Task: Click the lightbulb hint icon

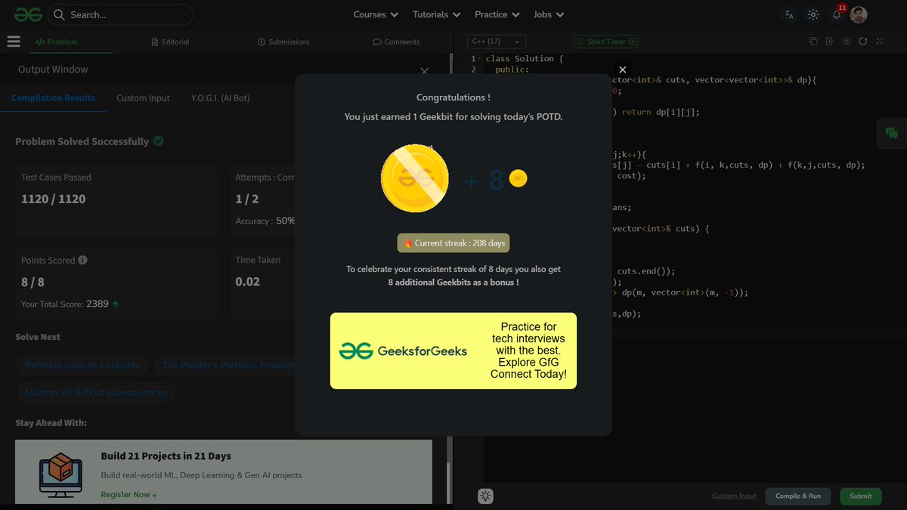Action: pos(485,496)
